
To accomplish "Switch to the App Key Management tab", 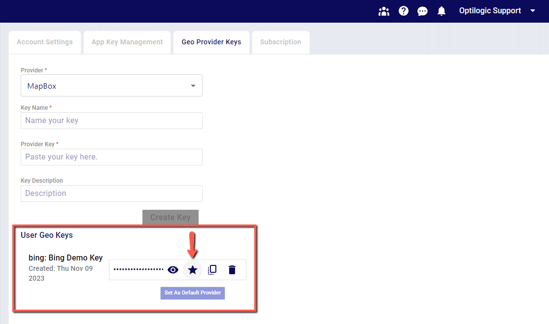I will pos(127,42).
